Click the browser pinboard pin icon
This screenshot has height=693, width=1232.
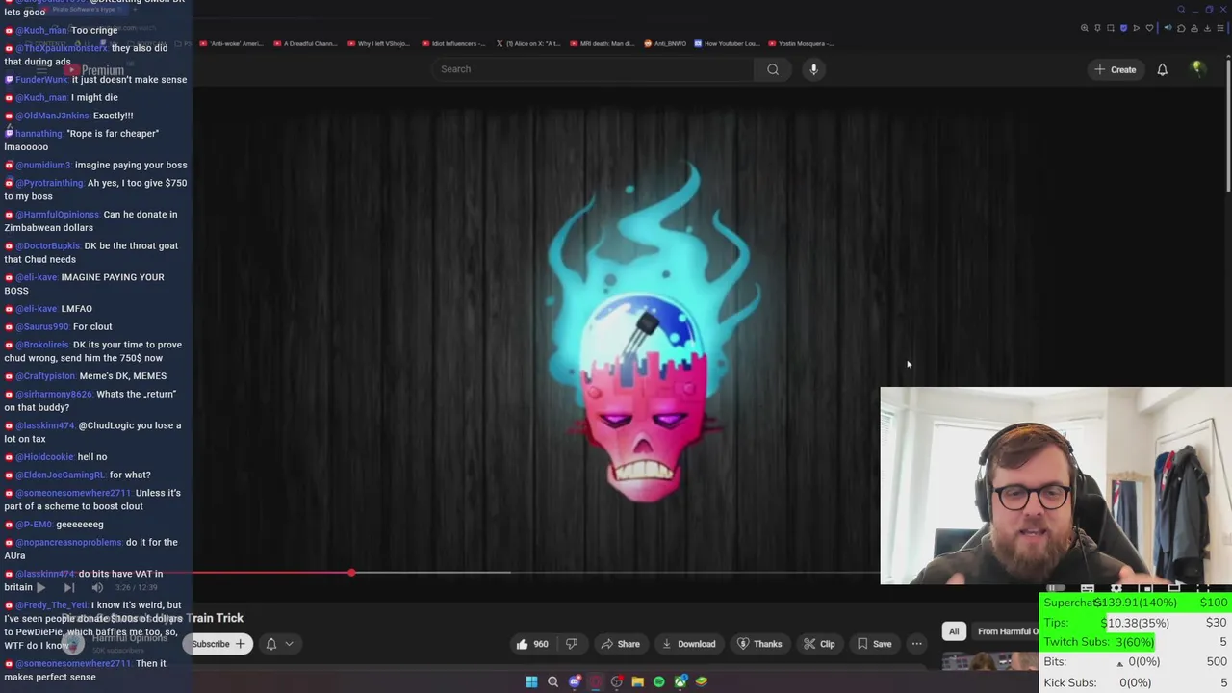(1097, 28)
